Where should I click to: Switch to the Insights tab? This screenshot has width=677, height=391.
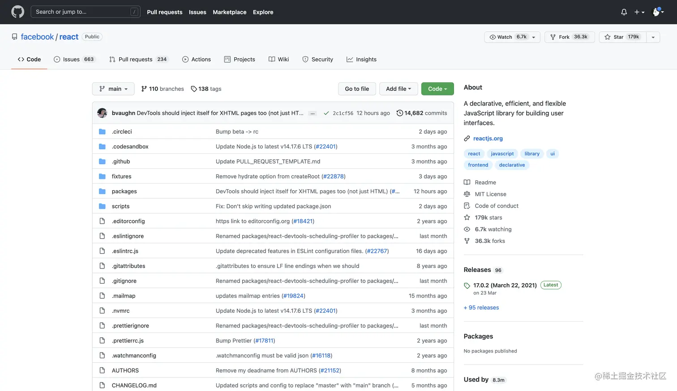(x=361, y=59)
